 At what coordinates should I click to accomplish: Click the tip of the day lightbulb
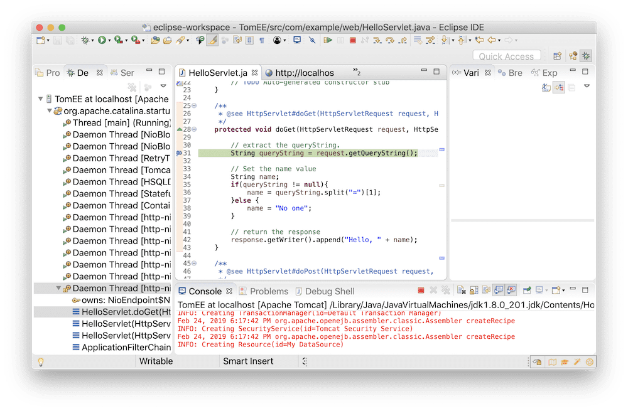coord(40,362)
